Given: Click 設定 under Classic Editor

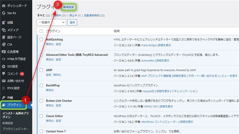Looking at the screenshot, I should pos(58,121).
